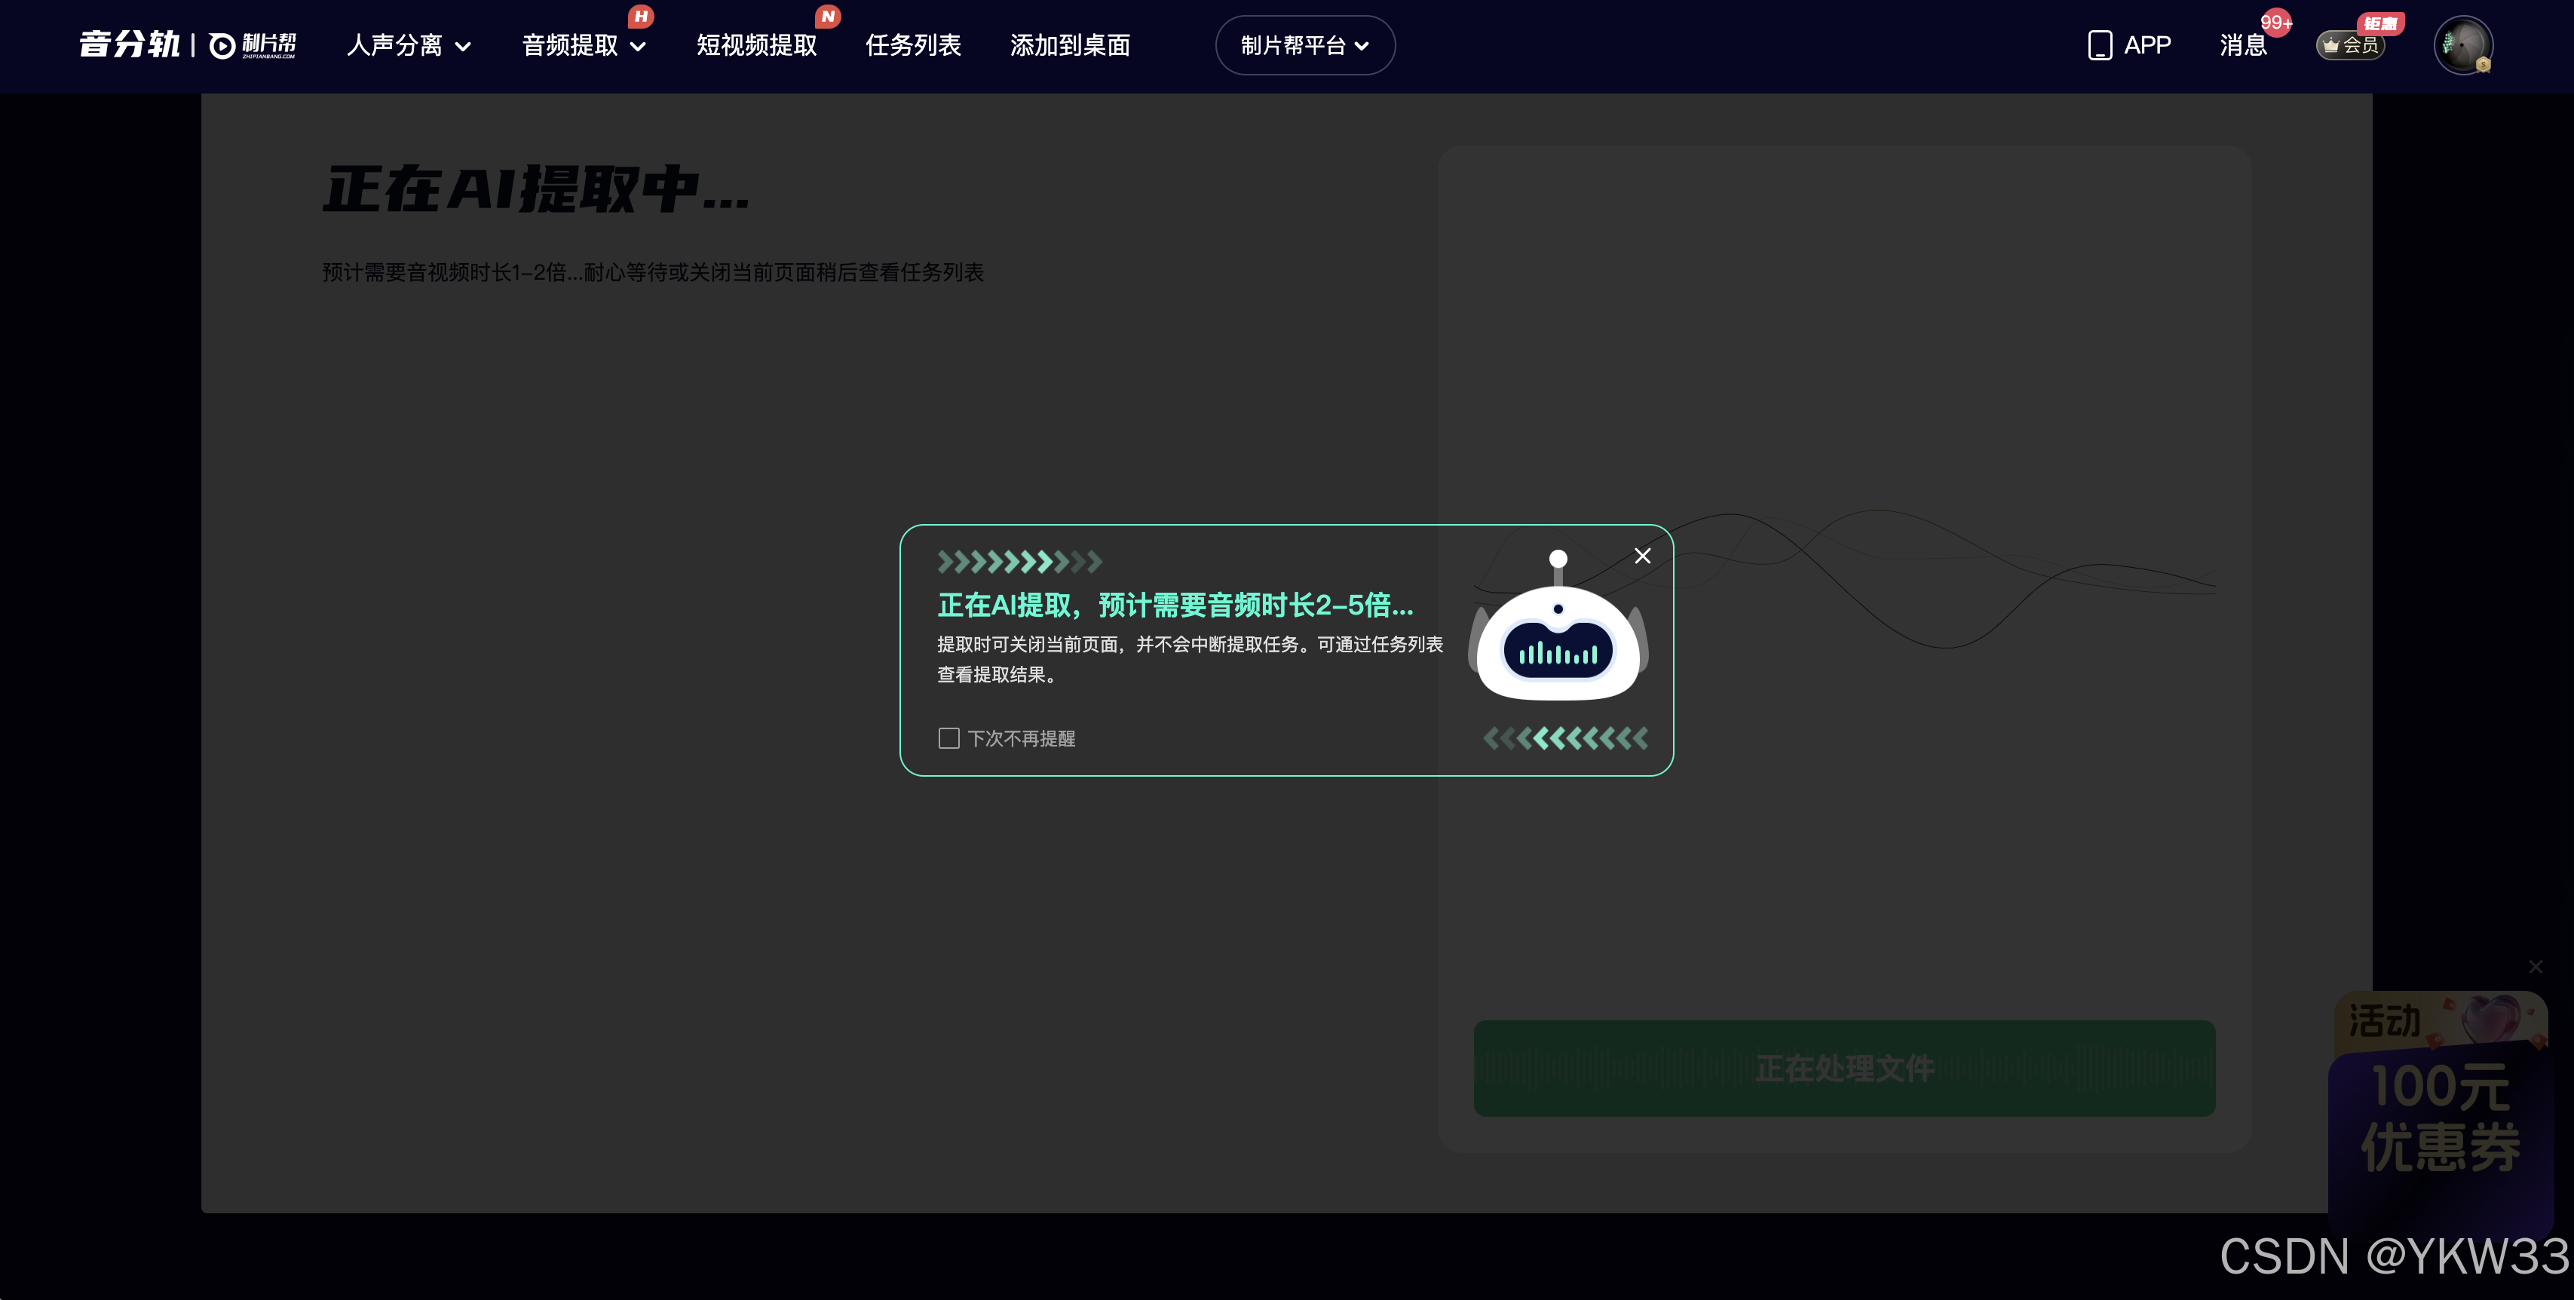The width and height of the screenshot is (2574, 1300).
Task: Click the red H badge on 音频提取
Action: pos(641,16)
